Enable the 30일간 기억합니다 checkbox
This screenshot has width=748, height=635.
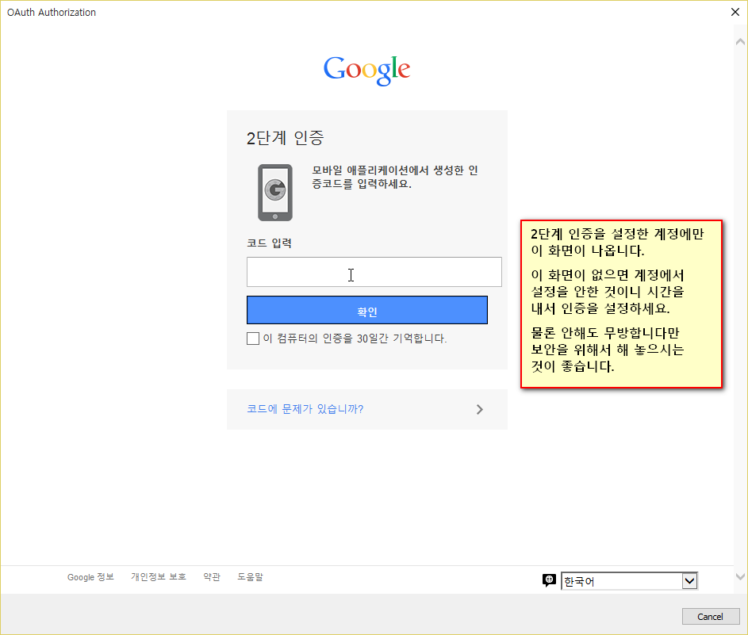point(253,339)
